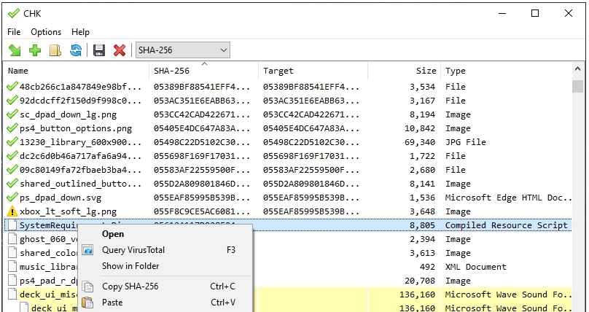Click green checkmark of 13230_library_600x900 row
Viewport: 589px width, 312px height.
pos(12,142)
